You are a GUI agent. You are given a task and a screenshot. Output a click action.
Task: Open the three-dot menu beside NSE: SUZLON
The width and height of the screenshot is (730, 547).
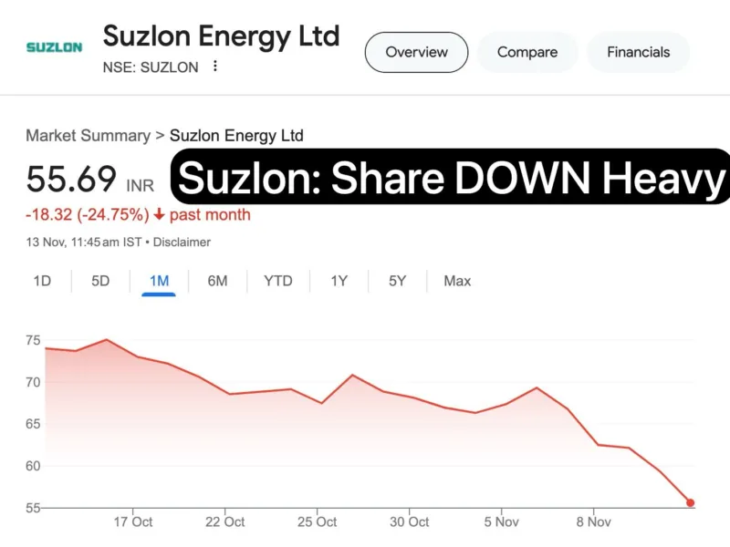(x=215, y=67)
